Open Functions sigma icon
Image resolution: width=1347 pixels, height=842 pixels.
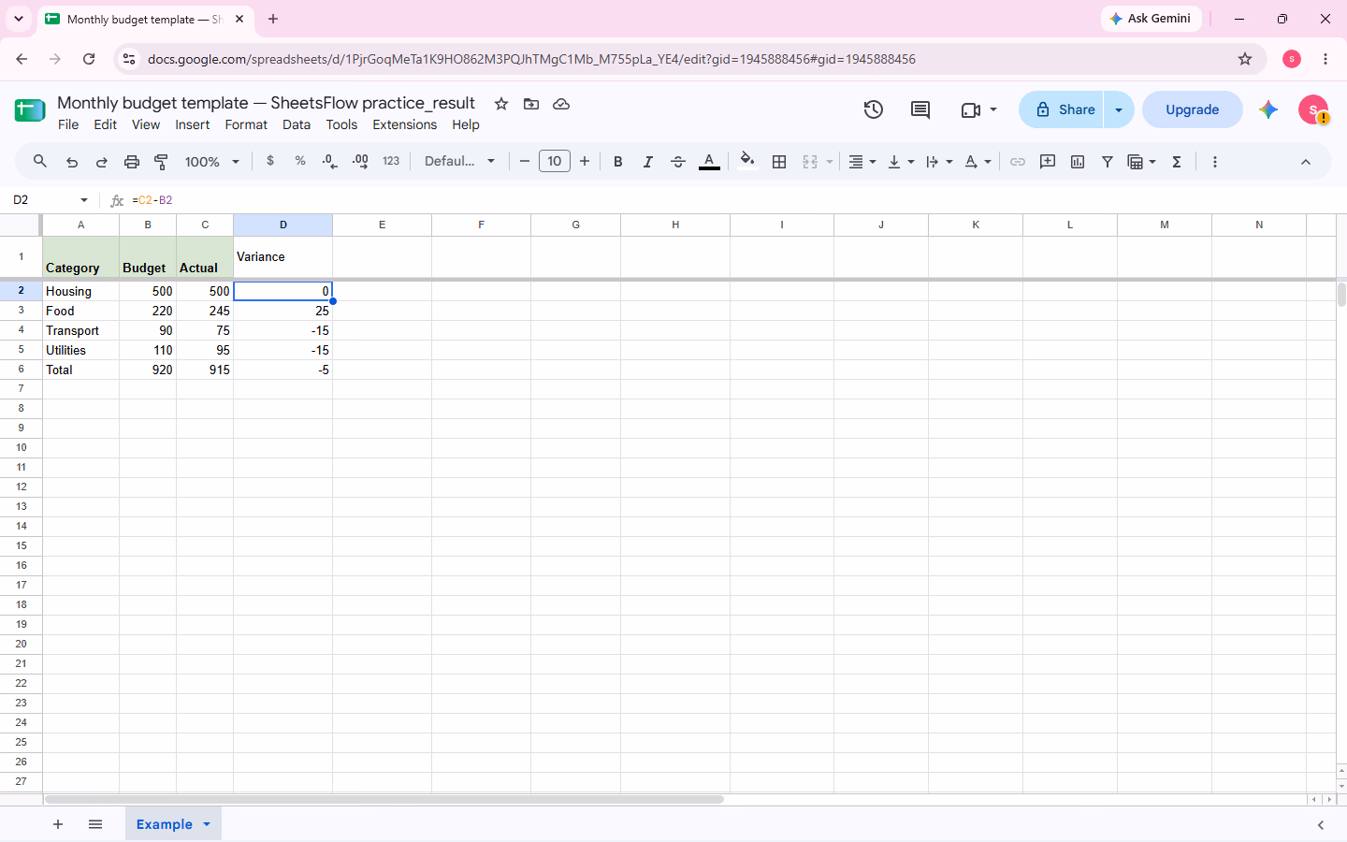coord(1177,162)
